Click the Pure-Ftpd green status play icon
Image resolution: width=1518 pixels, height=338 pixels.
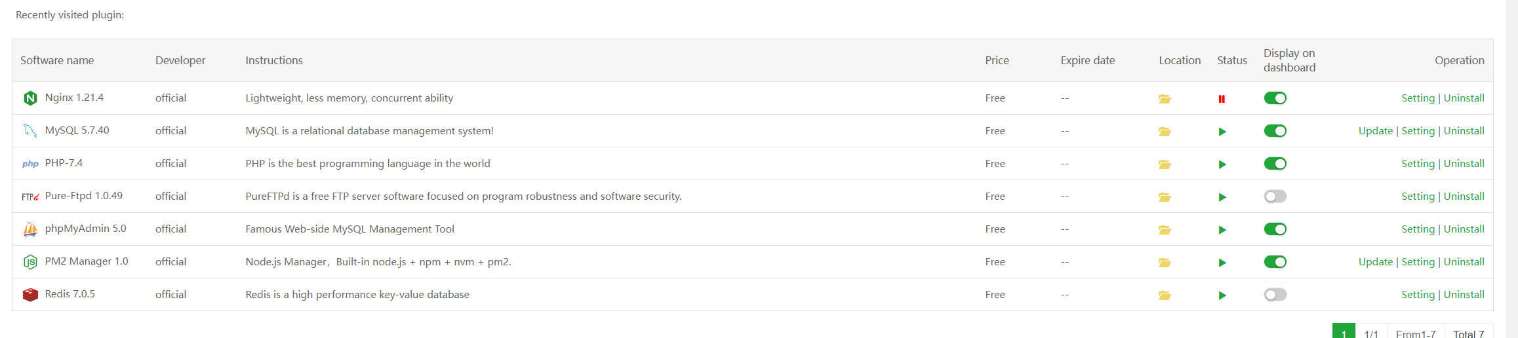click(1222, 197)
